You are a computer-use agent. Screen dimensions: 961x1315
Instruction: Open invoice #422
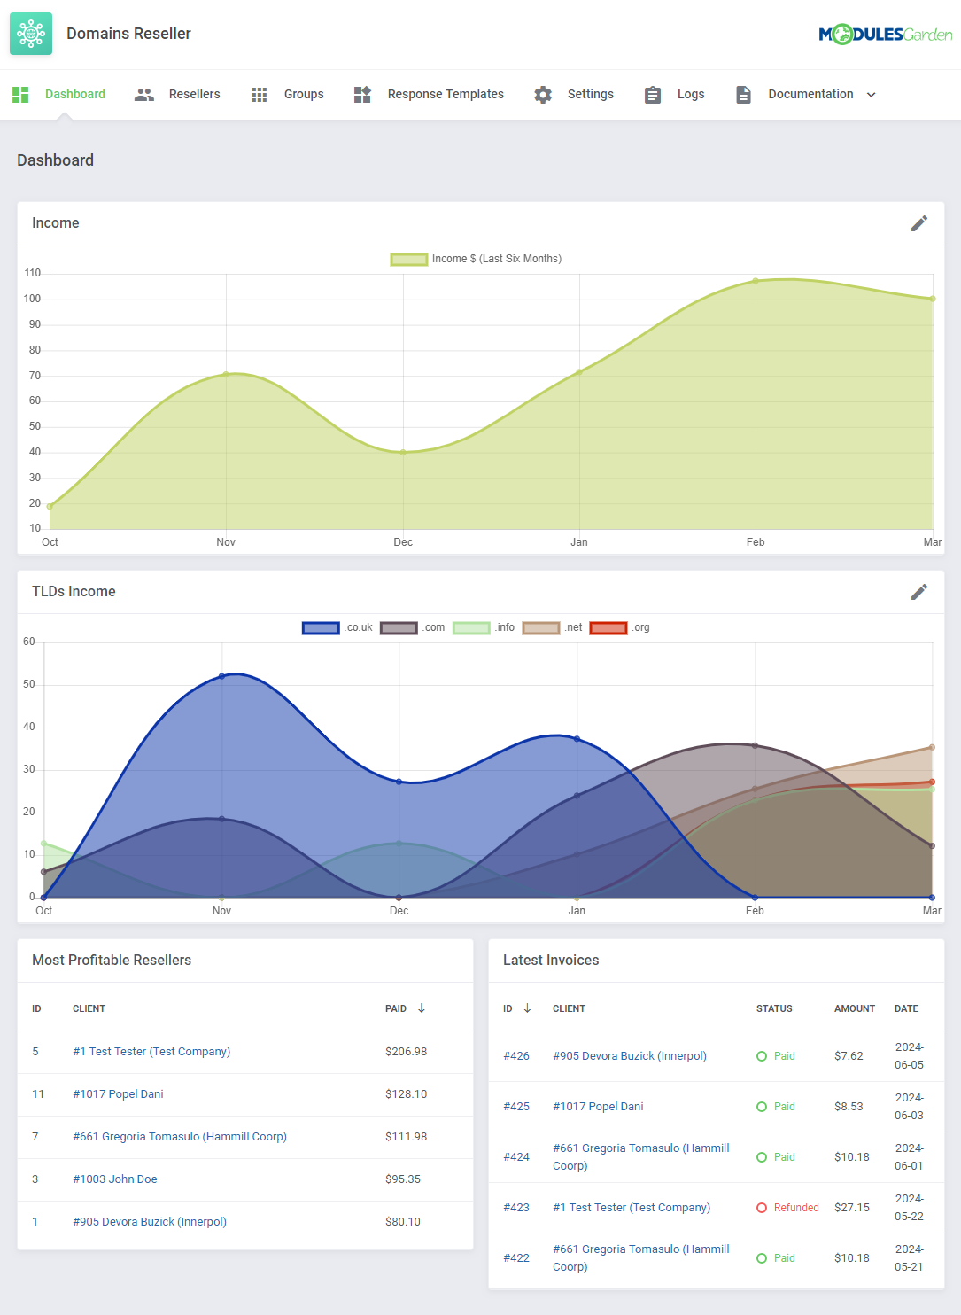coord(516,1258)
